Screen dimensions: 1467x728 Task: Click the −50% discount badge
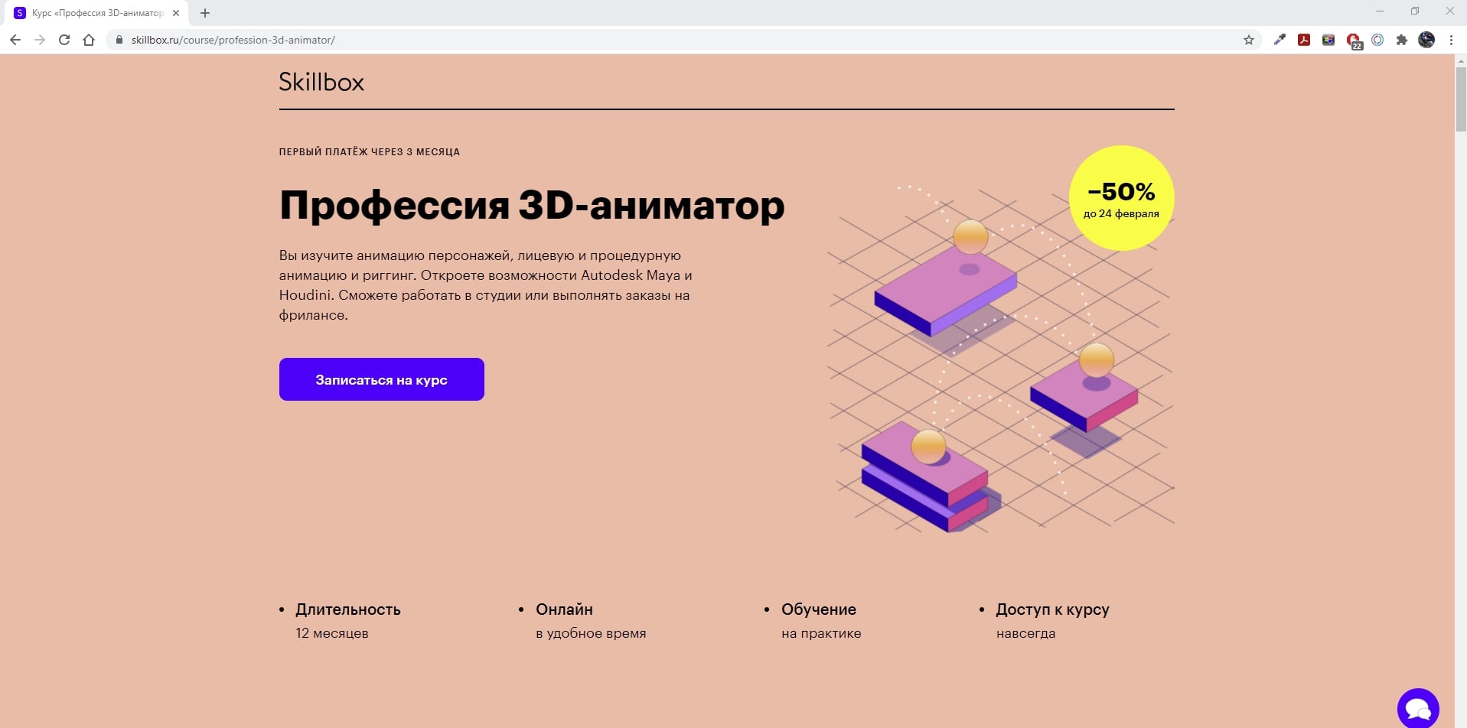click(1121, 198)
